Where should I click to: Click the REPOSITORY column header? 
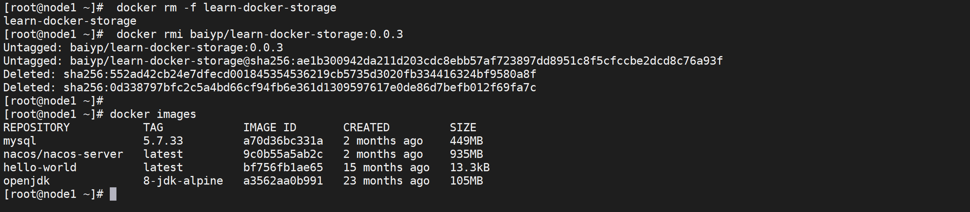click(36, 127)
